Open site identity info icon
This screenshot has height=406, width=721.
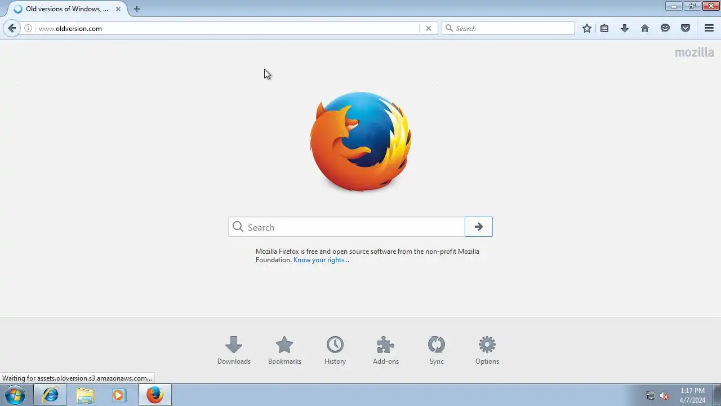click(x=28, y=28)
